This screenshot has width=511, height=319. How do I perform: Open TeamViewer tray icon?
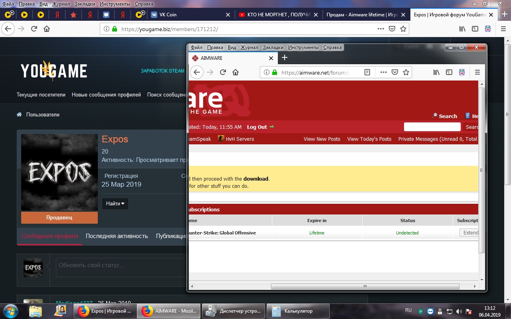click(430, 311)
